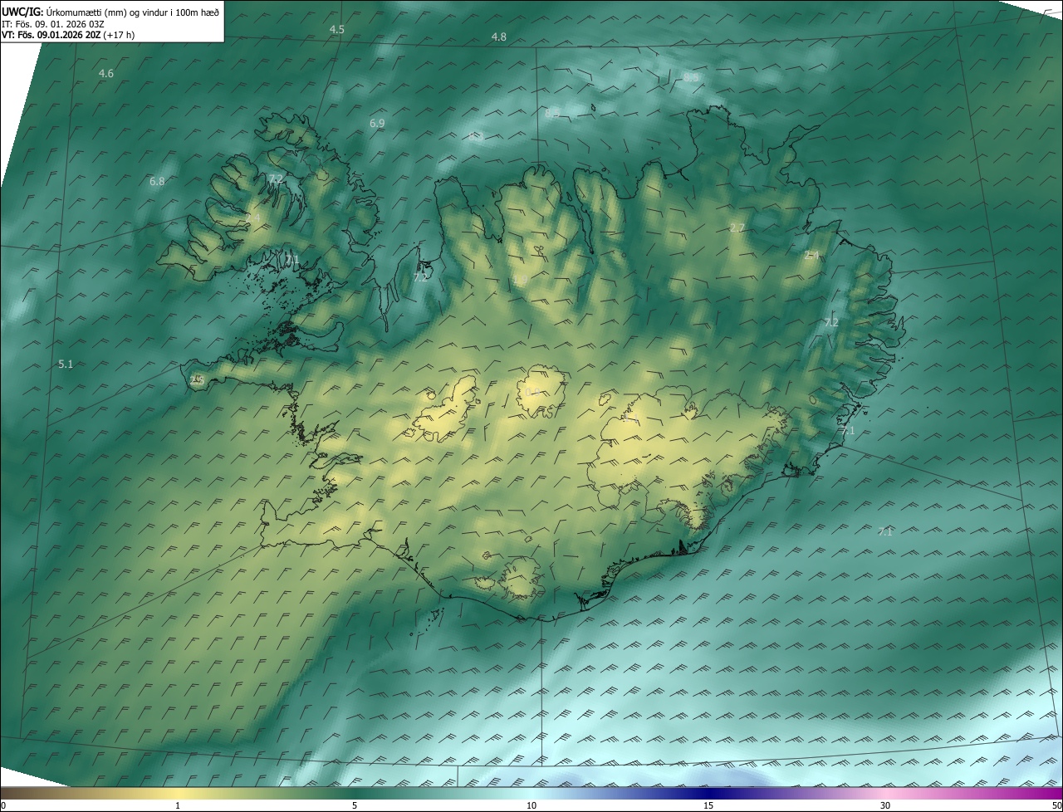
Task: Click the 'VT: Fös. 09.01.2026 20Z (+17 h)' line
Action: point(68,35)
